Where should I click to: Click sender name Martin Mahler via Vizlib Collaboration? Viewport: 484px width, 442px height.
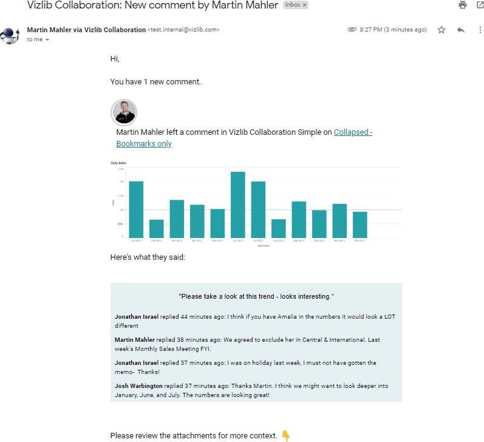click(86, 30)
